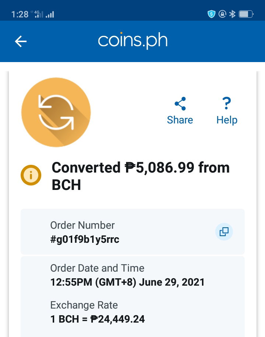Screen dimensions: 265x337
Task: Tap the rotation lock icon in the status bar
Action: pos(222,14)
